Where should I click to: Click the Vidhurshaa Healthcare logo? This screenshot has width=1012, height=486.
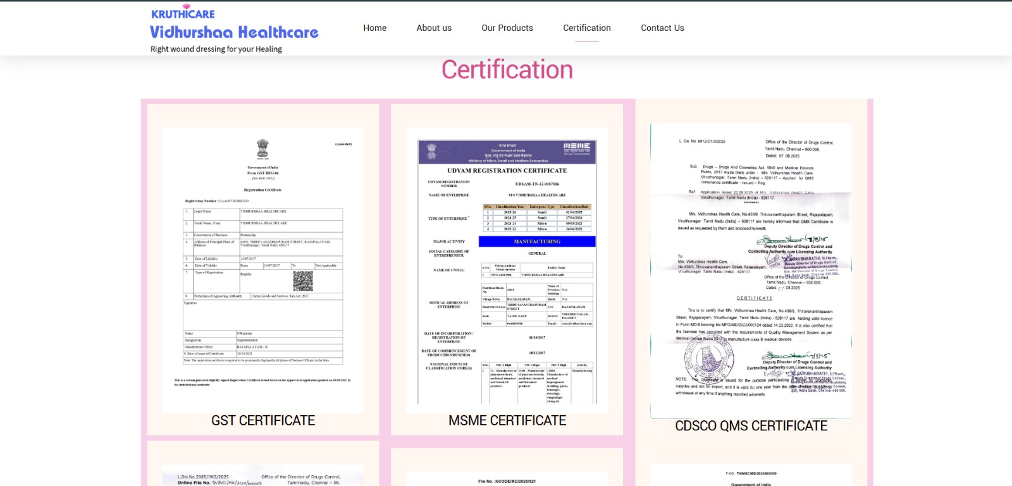(x=234, y=32)
